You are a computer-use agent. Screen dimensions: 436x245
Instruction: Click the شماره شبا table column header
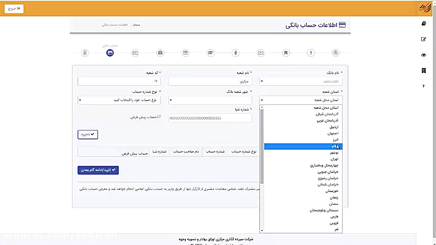(159, 152)
